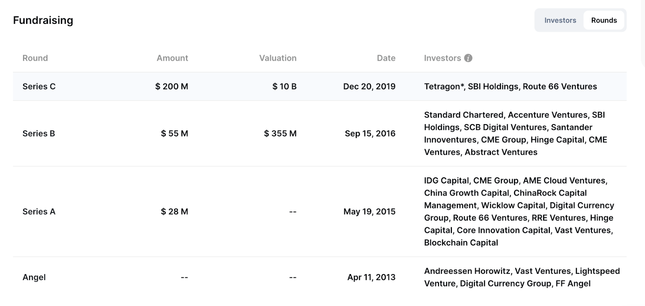Click the $ 10 B valuation
This screenshot has width=645, height=306.
click(285, 86)
